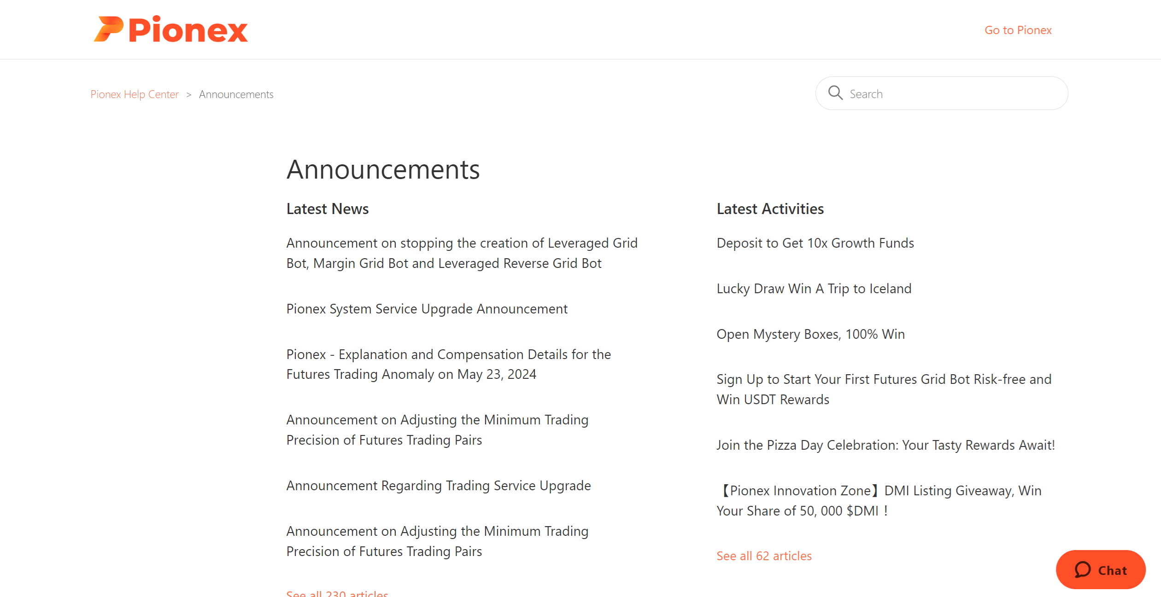Open Pionex System Service Upgrade Announcement
Image resolution: width=1161 pixels, height=597 pixels.
pyautogui.click(x=427, y=309)
